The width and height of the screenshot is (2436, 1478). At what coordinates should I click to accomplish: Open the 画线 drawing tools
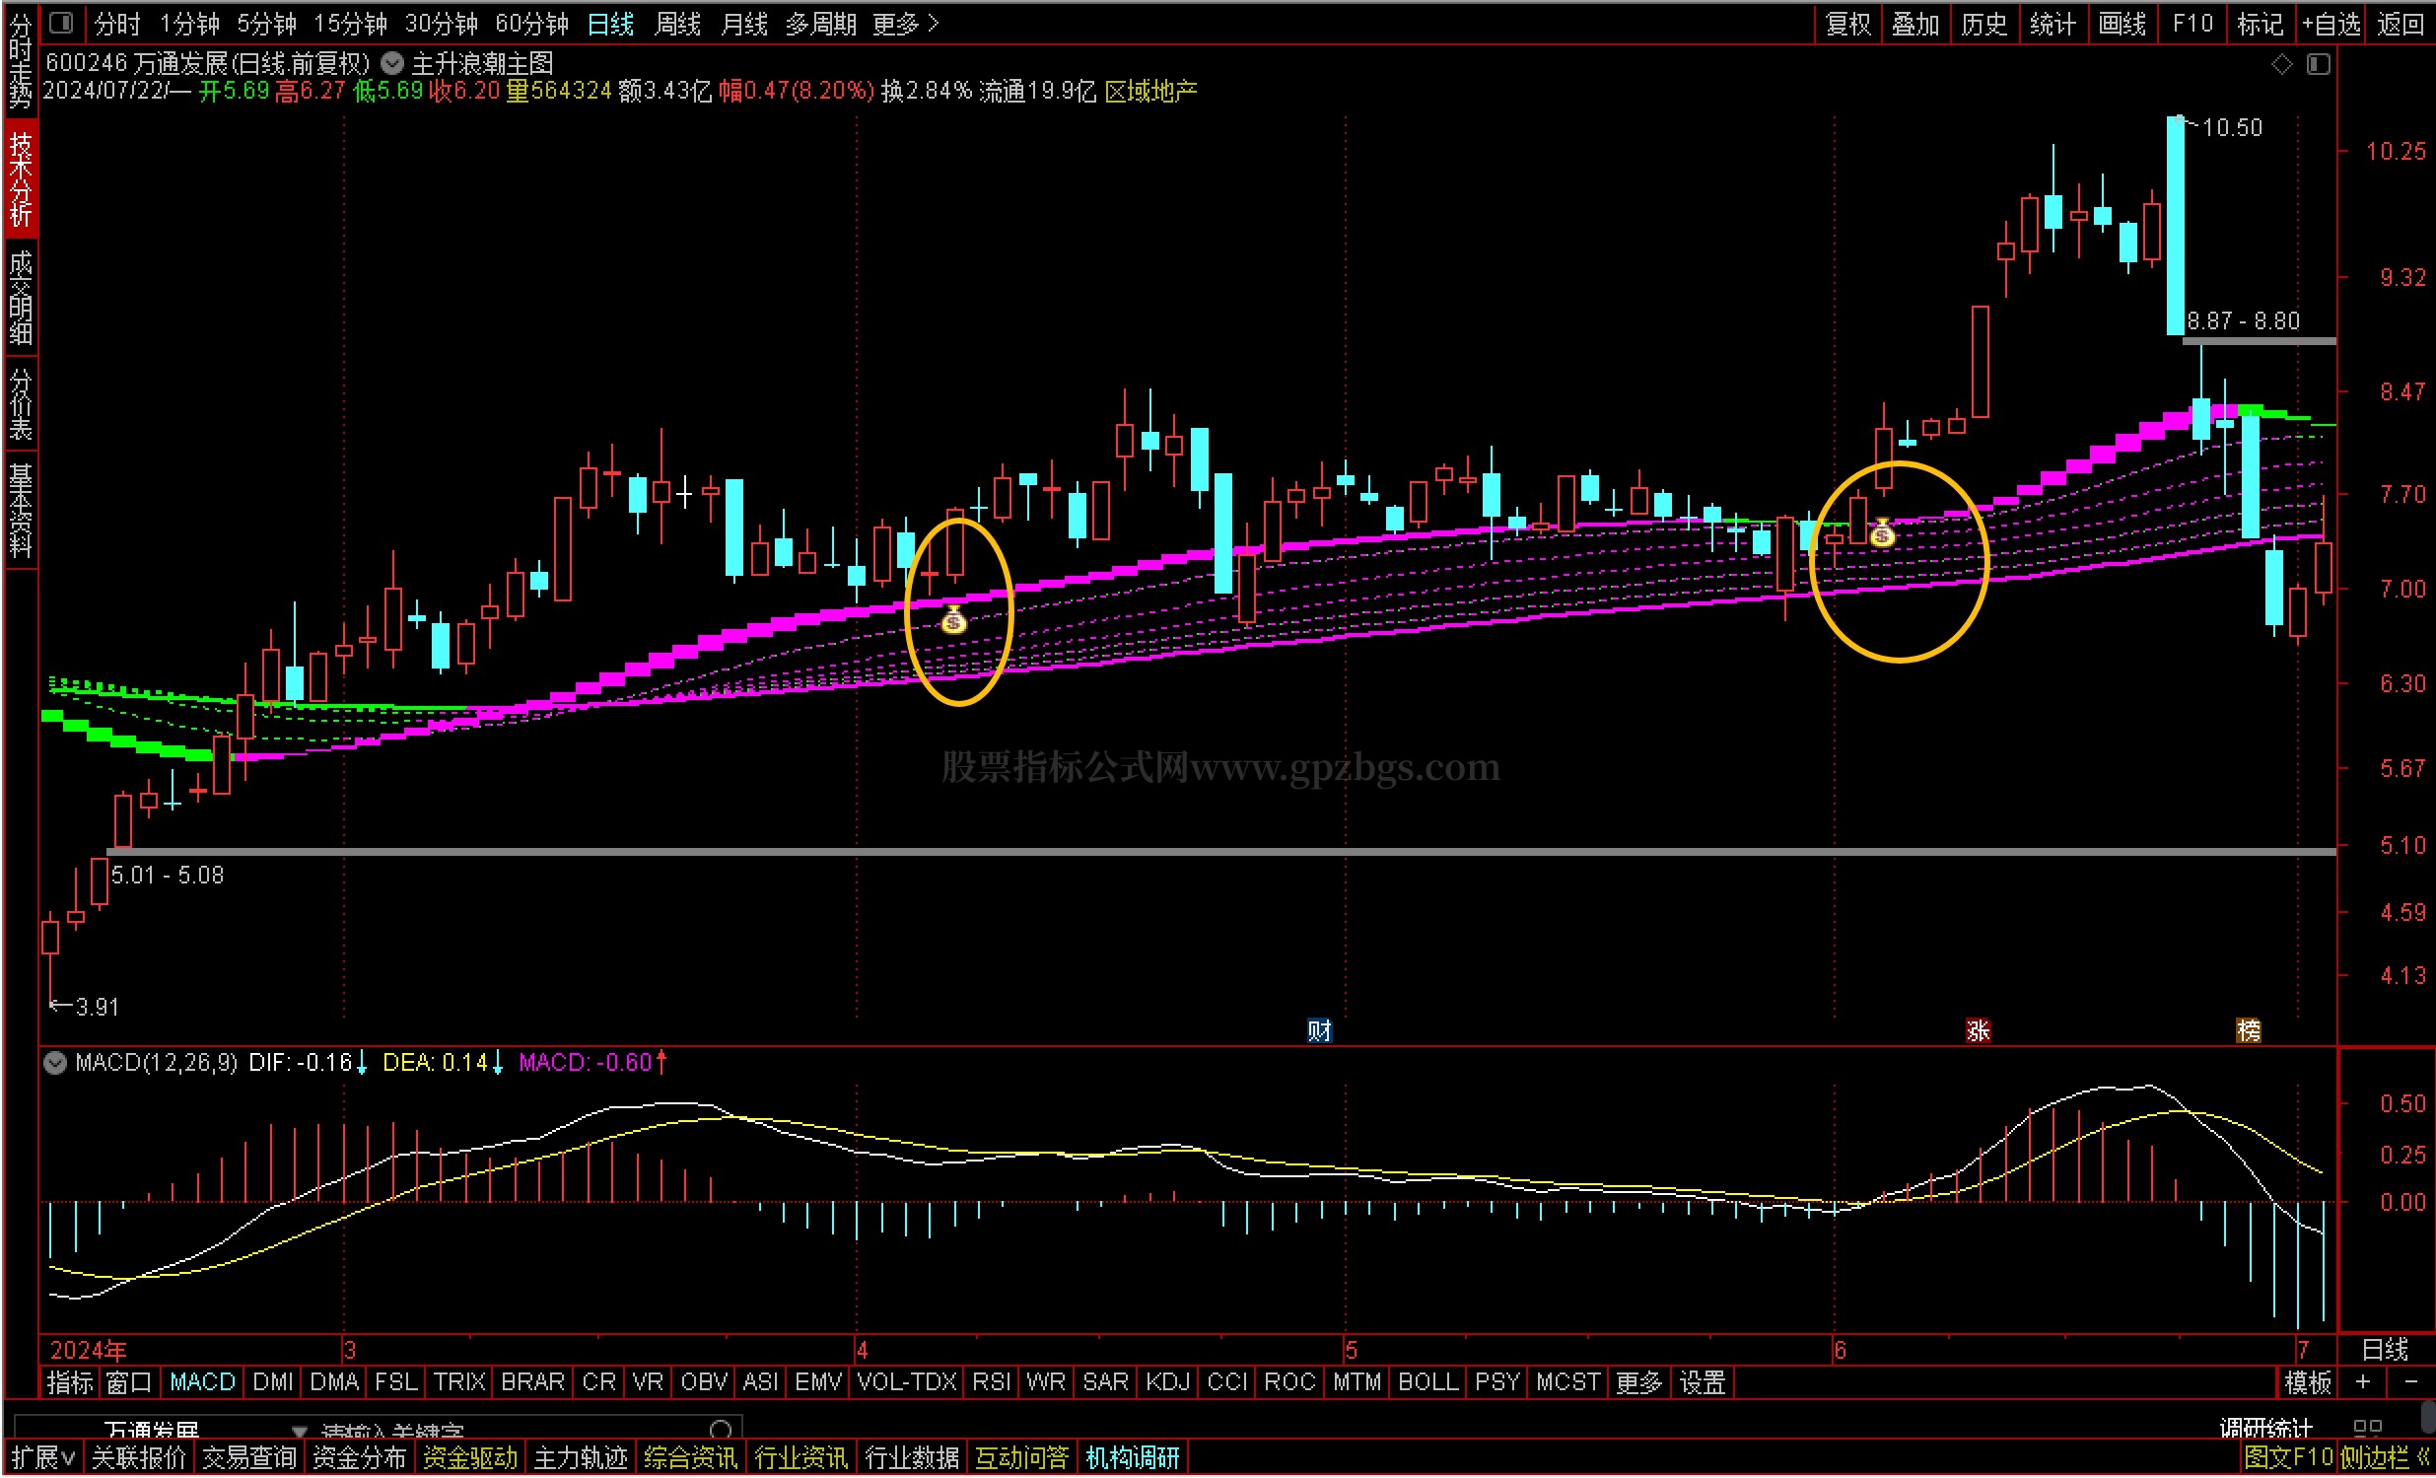coord(2123,24)
